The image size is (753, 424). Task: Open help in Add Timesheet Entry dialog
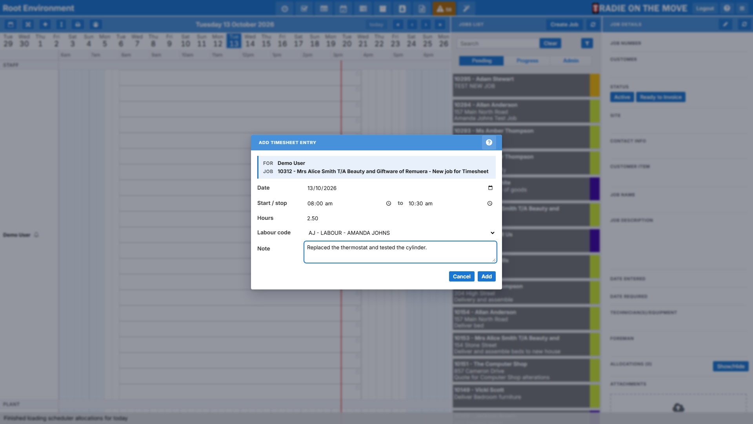pyautogui.click(x=489, y=143)
